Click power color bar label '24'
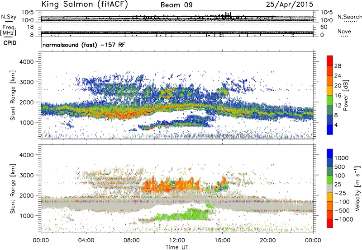The width and height of the screenshot is (362, 250). click(x=338, y=76)
